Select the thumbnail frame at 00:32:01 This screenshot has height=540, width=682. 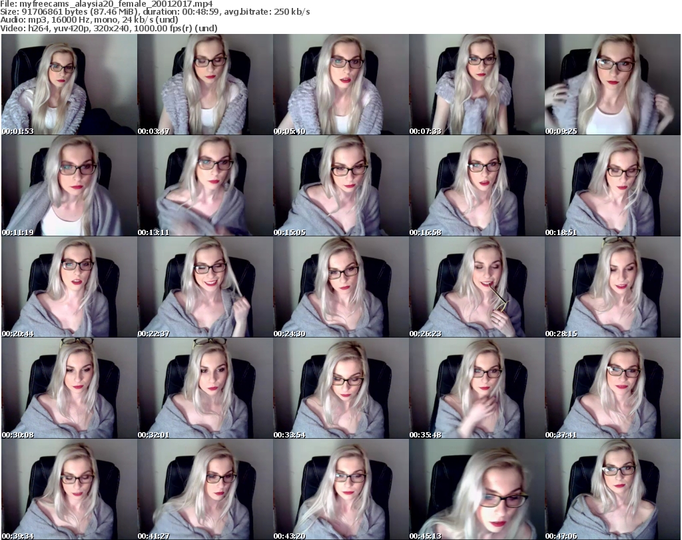205,388
